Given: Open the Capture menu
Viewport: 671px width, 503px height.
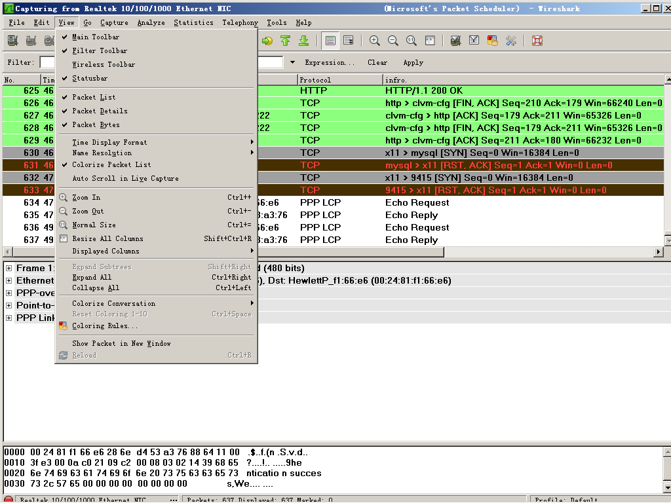Looking at the screenshot, I should tap(114, 22).
